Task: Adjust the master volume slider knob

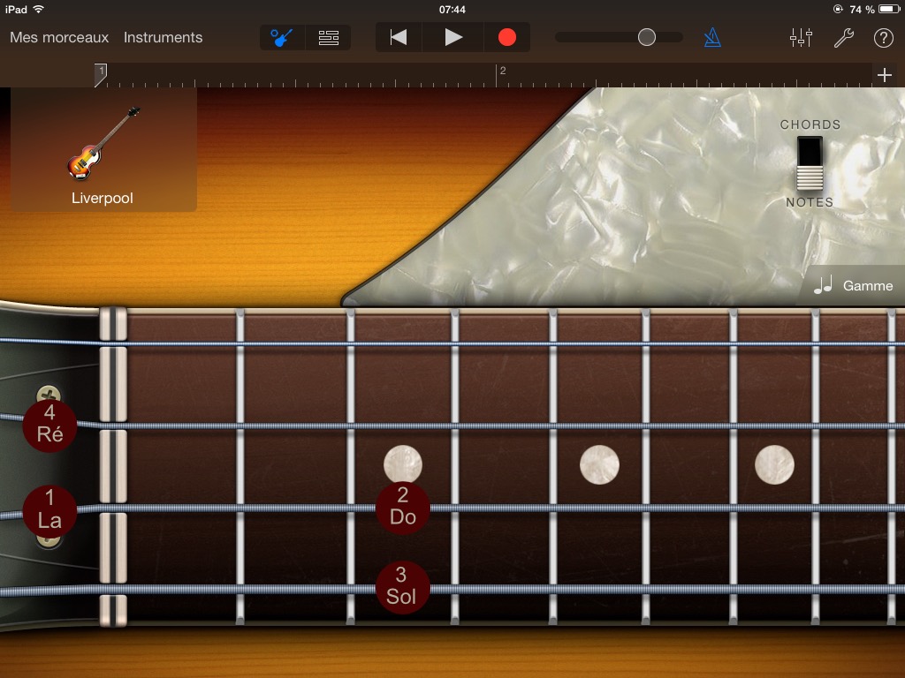Action: tap(646, 37)
